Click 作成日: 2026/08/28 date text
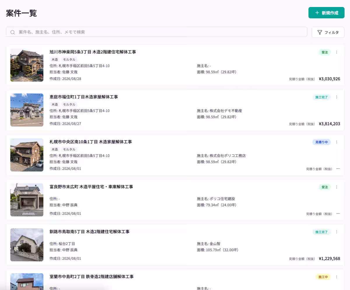Image resolution: width=350 pixels, height=290 pixels. coord(65,79)
